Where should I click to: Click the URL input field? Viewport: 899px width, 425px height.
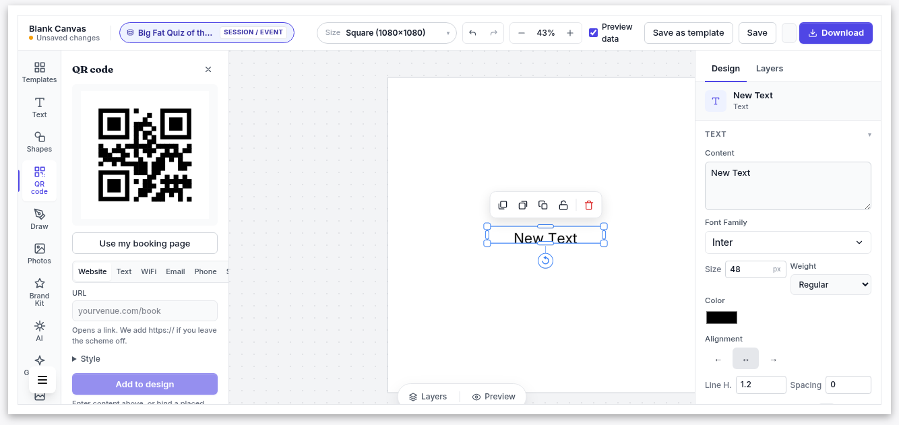[x=145, y=311]
